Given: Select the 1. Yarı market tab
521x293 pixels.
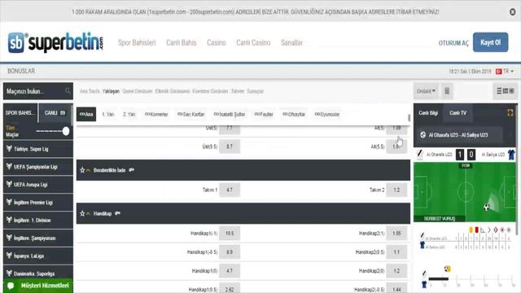Looking at the screenshot, I should [x=108, y=114].
